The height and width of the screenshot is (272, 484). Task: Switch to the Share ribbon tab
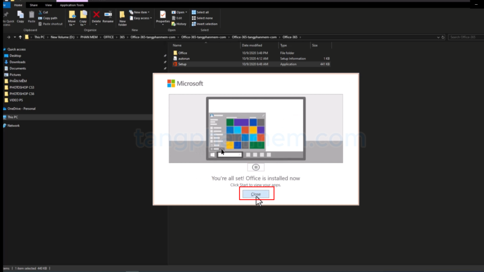(34, 5)
